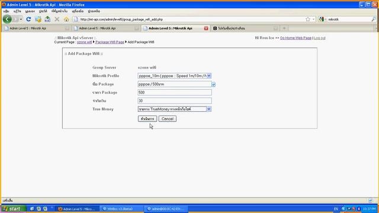Switch to Admin Level 5 taskbar button
Screen dimensions: 379x213
coord(78,209)
